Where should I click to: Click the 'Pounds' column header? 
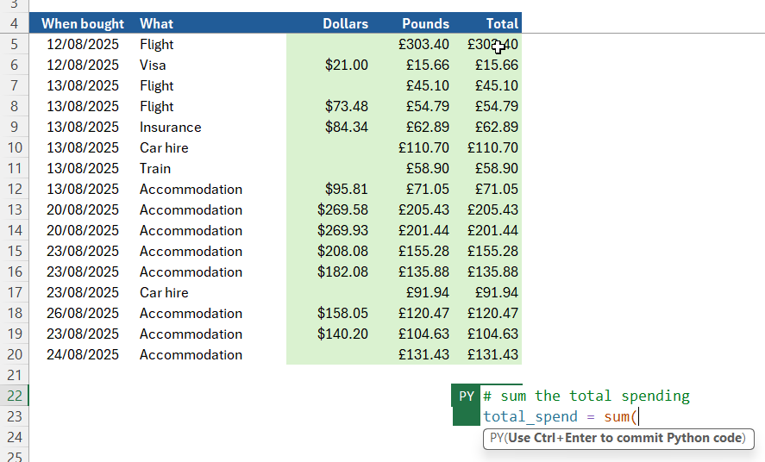pyautogui.click(x=425, y=24)
